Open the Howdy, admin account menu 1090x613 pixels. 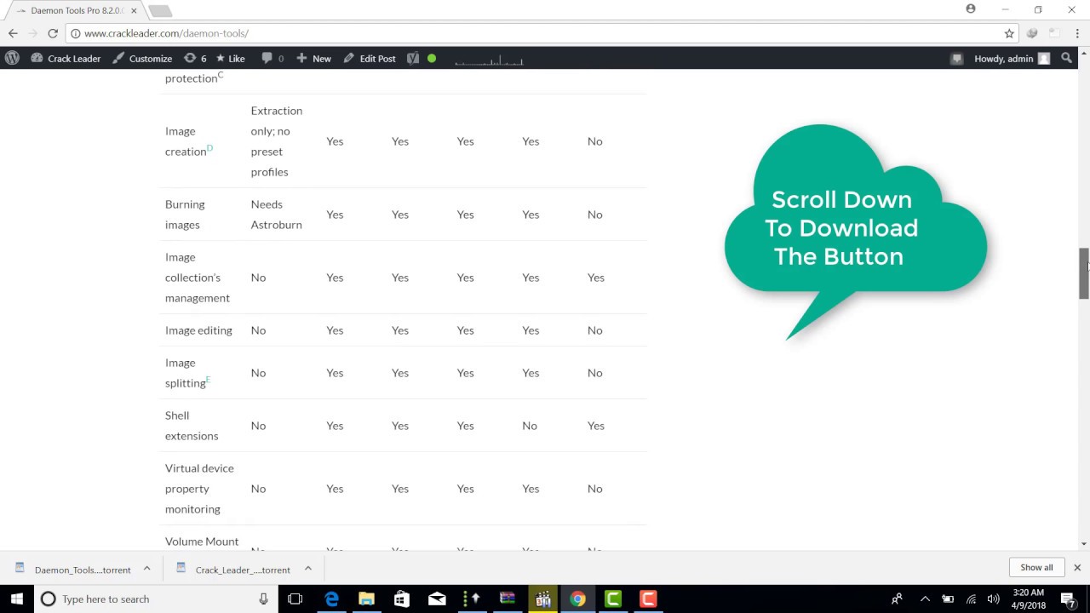[1012, 59]
